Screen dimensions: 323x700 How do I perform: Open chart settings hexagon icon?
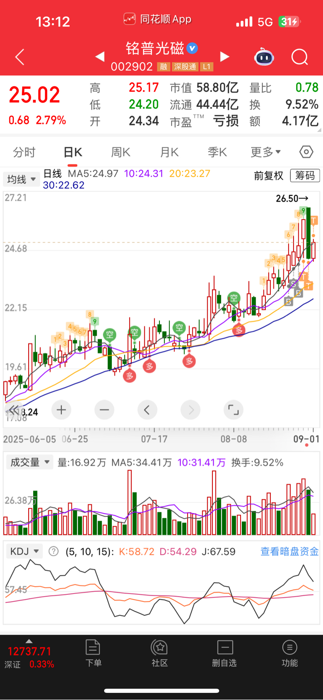(x=306, y=152)
